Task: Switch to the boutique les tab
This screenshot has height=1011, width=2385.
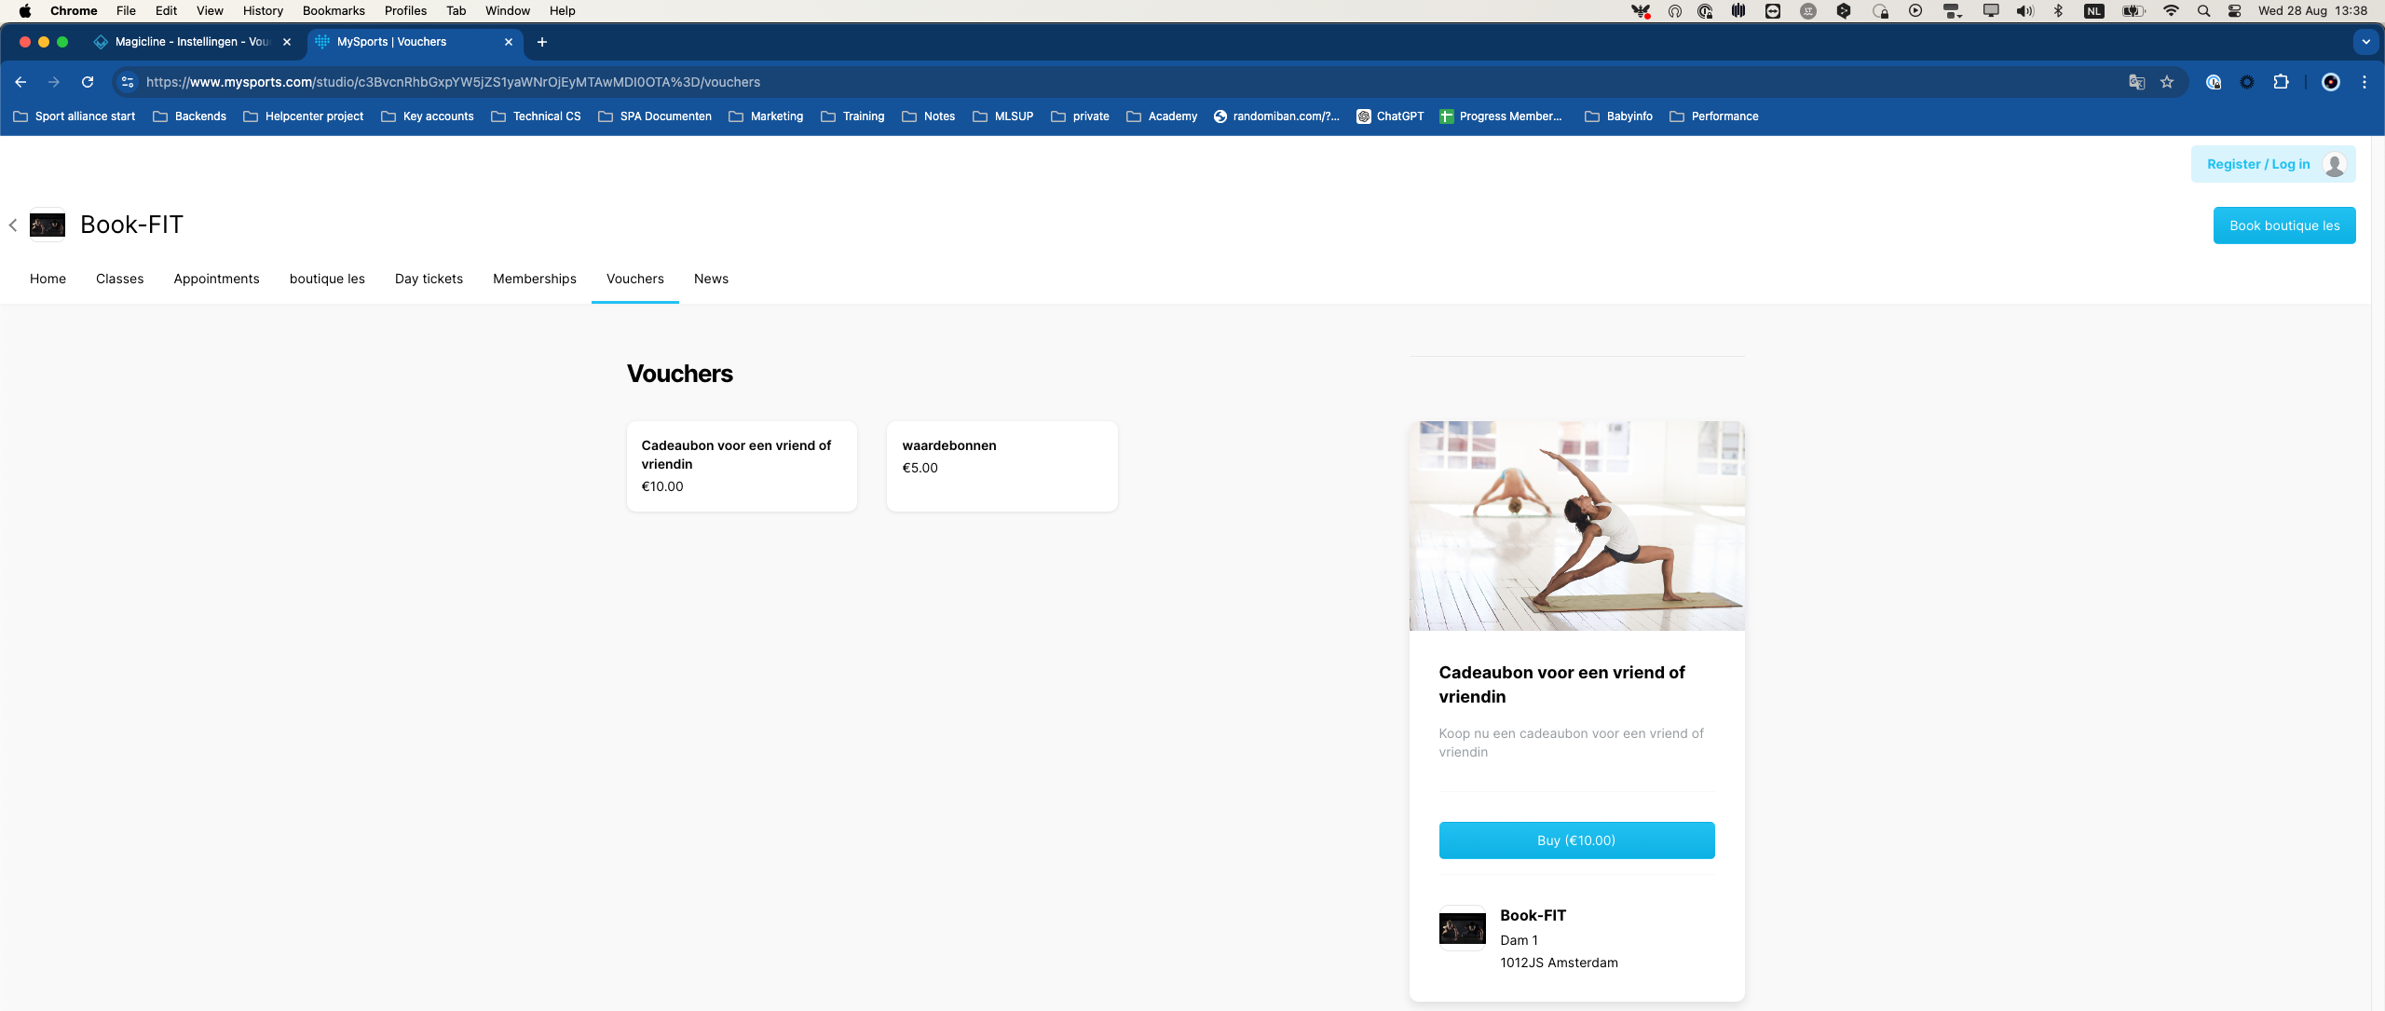Action: point(327,279)
